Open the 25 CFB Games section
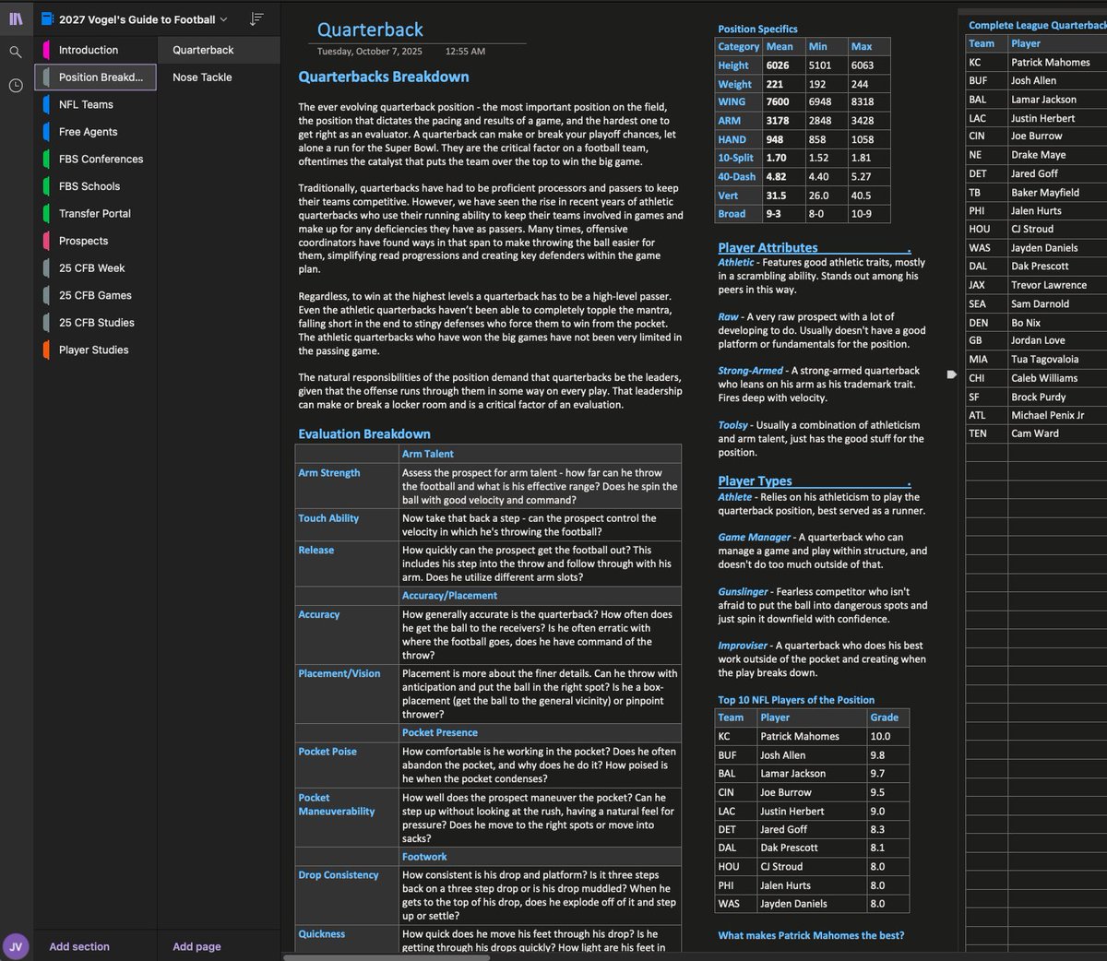1107x961 pixels. coord(96,295)
